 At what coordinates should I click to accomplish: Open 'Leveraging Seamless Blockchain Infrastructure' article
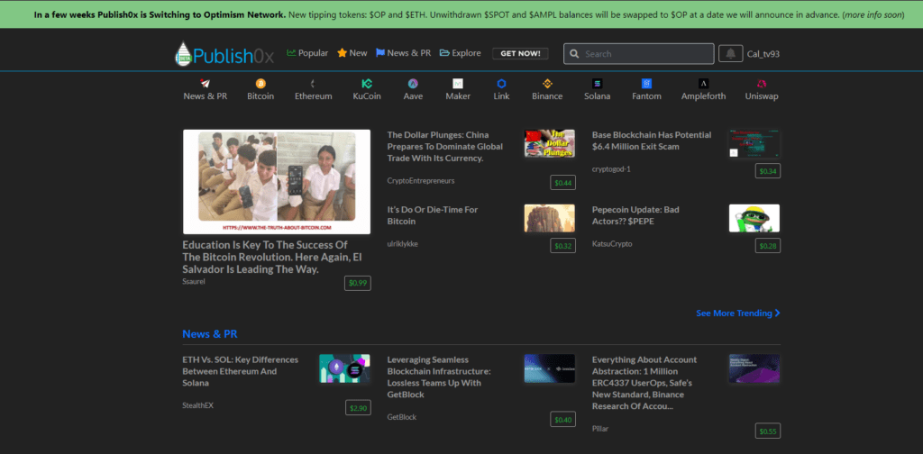439,377
